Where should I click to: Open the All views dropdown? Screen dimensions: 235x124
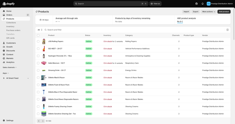coord(40,30)
